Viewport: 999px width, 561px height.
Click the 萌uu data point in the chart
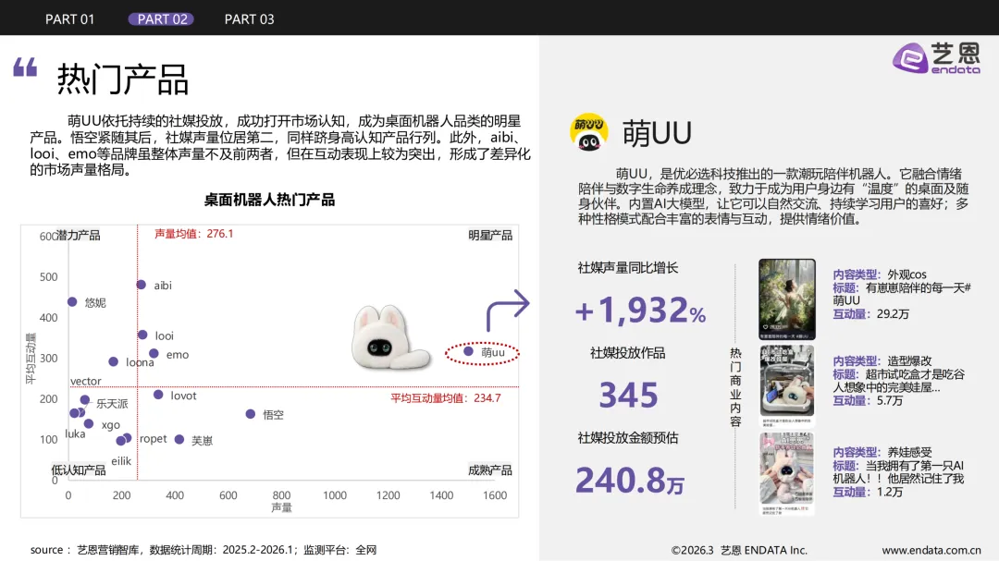pos(468,351)
